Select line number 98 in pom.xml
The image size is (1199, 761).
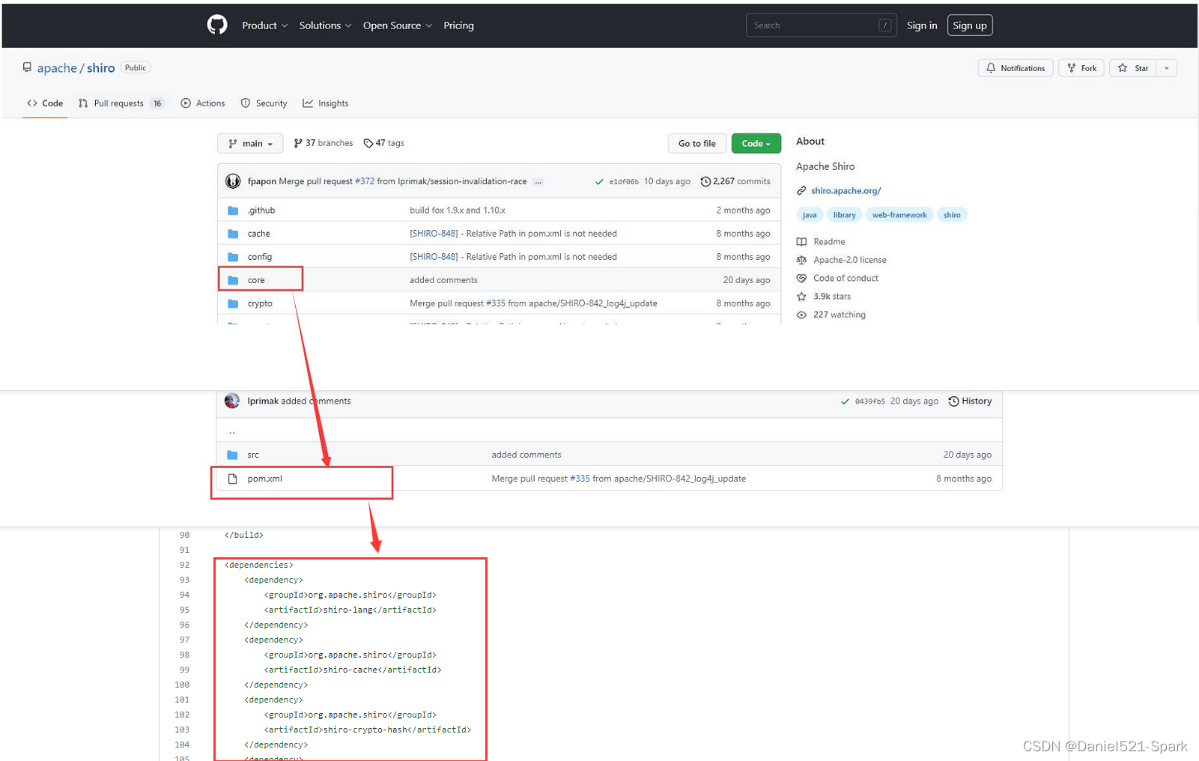184,655
